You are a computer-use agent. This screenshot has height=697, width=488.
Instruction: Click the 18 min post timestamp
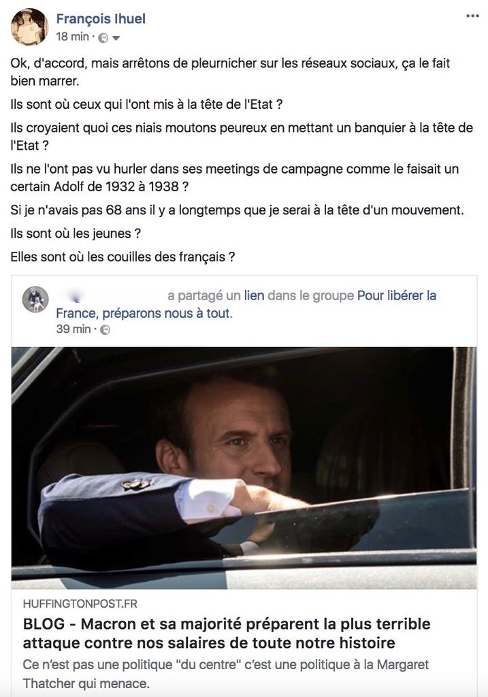pos(72,37)
